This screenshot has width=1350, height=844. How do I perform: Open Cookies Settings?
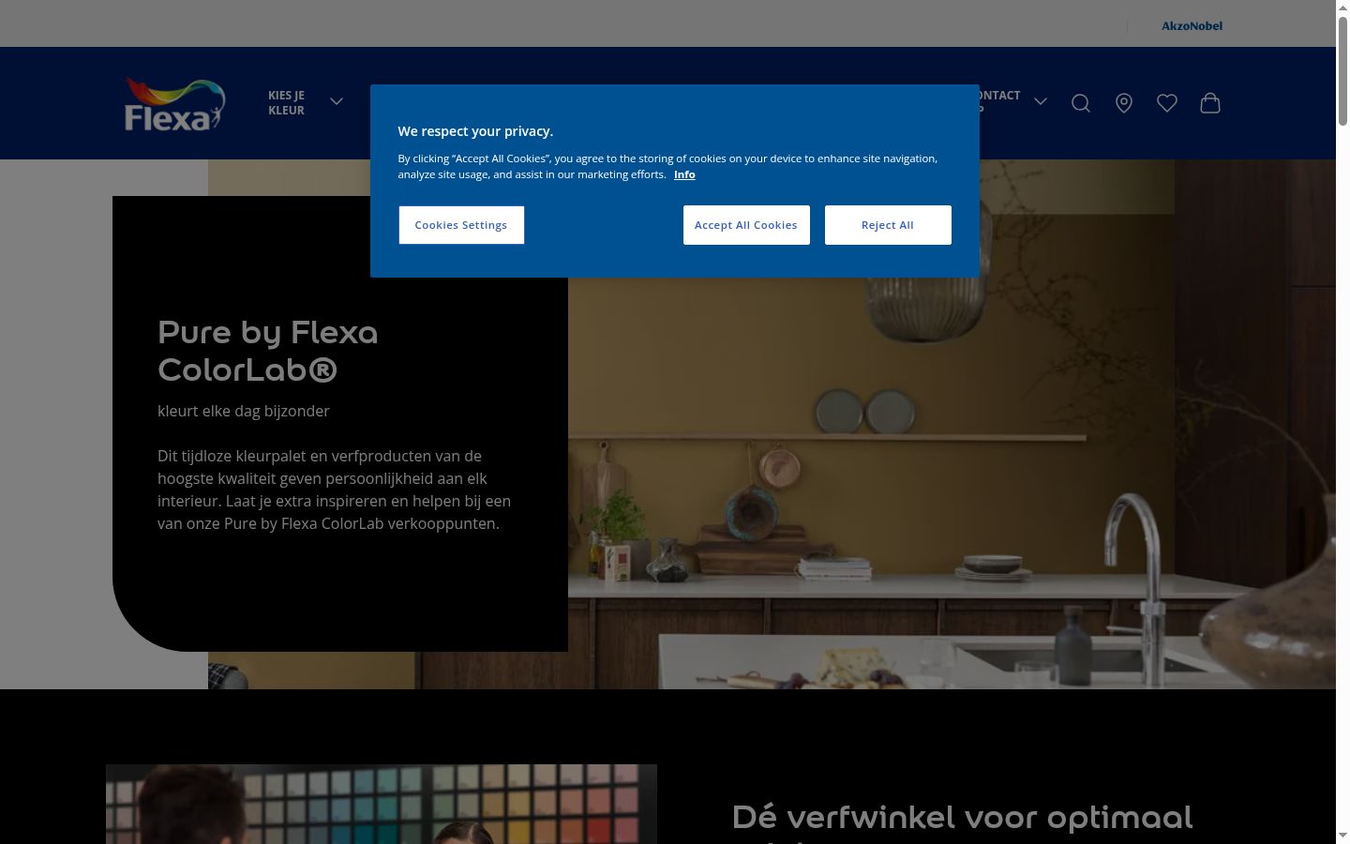[461, 225]
